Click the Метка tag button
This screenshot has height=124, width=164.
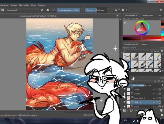coord(155,51)
